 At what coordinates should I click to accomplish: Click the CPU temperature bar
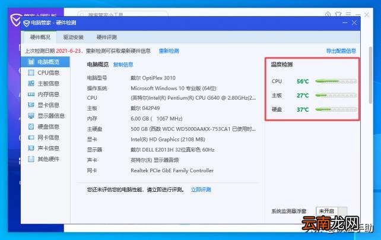336,81
